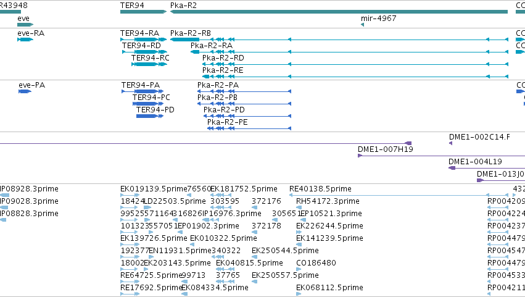The height and width of the screenshot is (297, 525).
Task: Click the TER94-PD protein glyph
Action: [x=150, y=116]
